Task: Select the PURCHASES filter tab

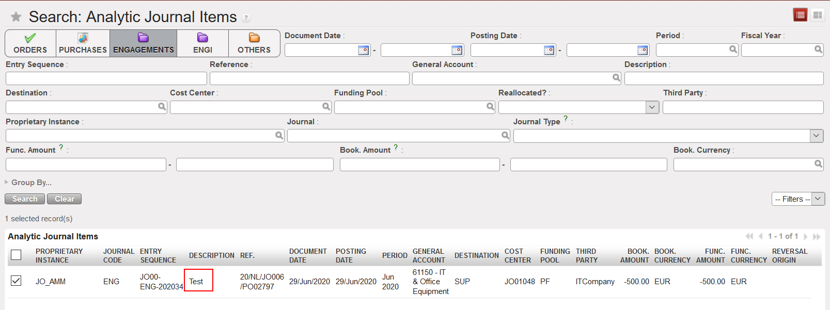Action: (83, 43)
